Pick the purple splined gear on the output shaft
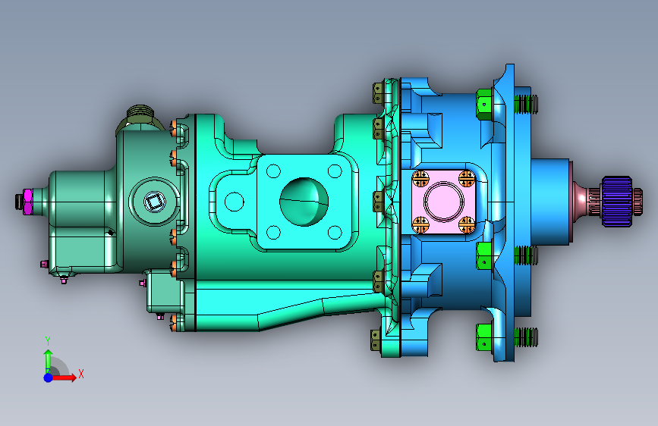This screenshot has height=426, width=658. click(x=617, y=202)
